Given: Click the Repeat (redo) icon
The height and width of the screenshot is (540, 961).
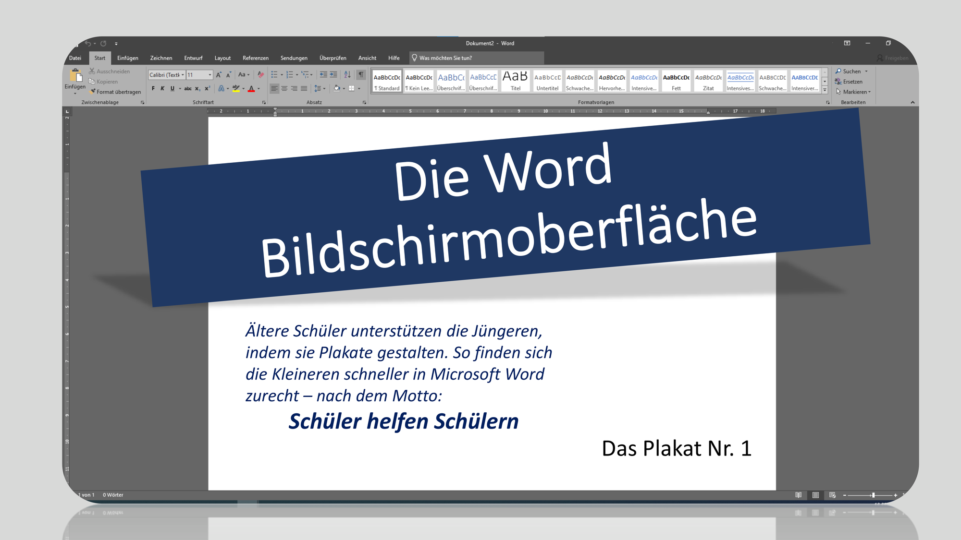Looking at the screenshot, I should pos(103,43).
